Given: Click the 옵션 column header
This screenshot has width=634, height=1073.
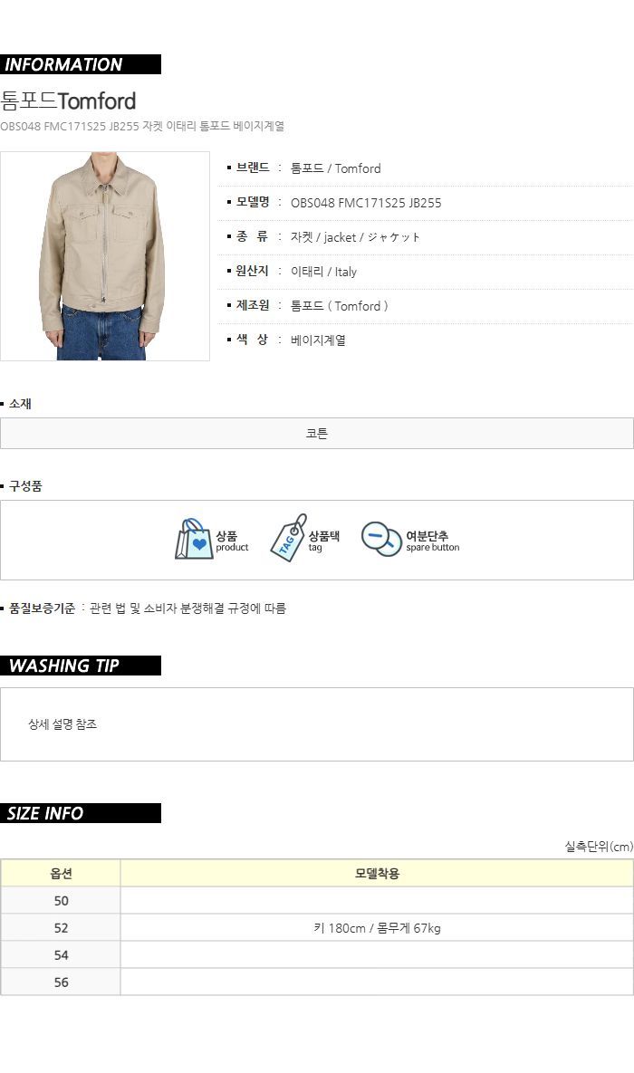Looking at the screenshot, I should click(x=61, y=873).
